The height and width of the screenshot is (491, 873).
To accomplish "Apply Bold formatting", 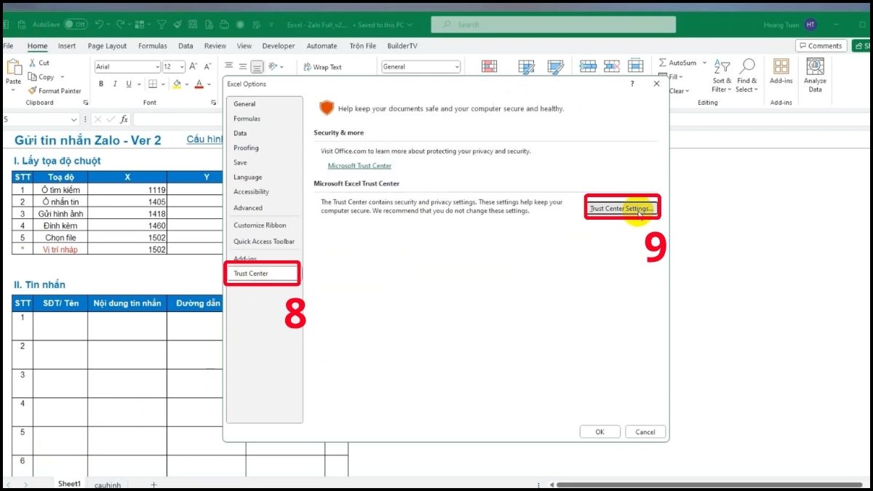I will coord(101,84).
